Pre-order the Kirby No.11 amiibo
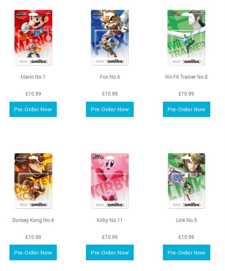 tap(110, 252)
